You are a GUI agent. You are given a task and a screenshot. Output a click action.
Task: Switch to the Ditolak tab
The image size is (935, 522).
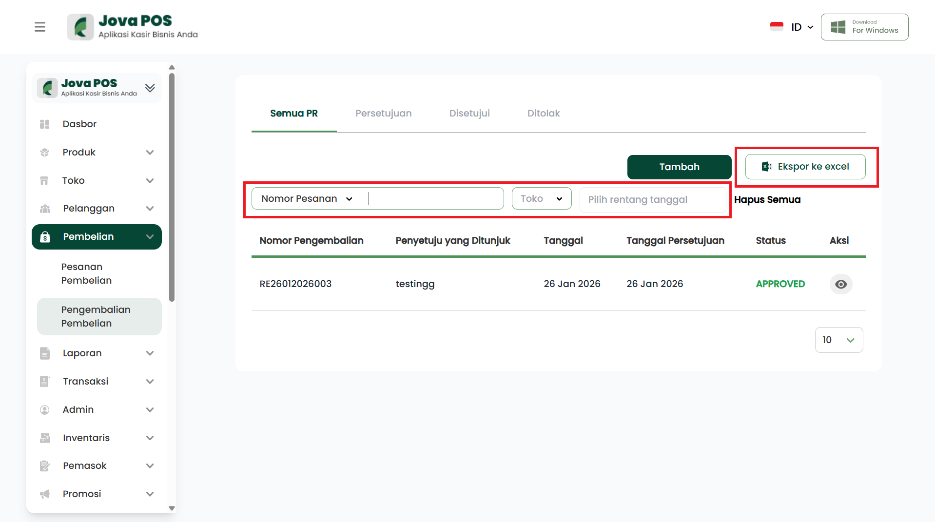pyautogui.click(x=543, y=114)
